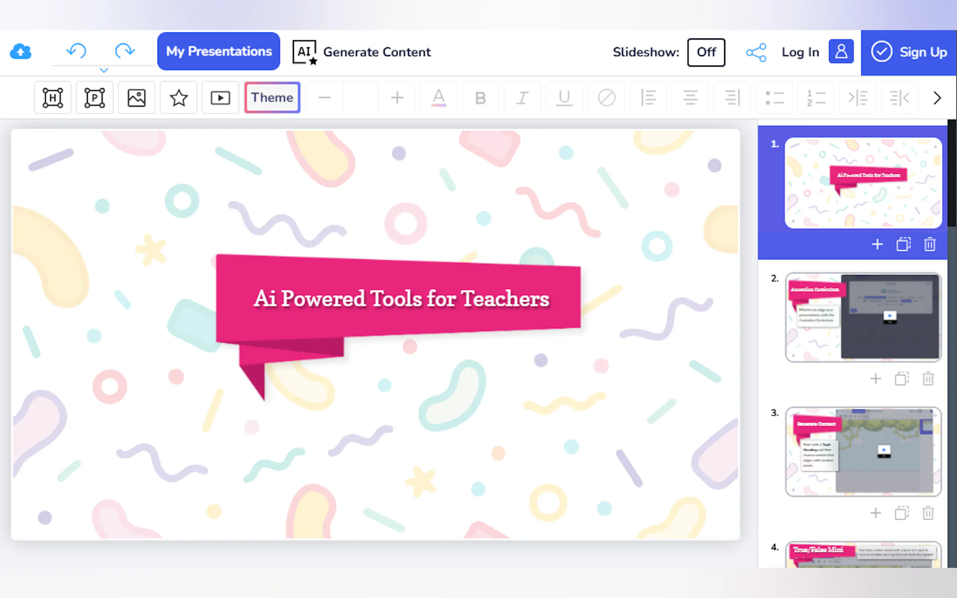This screenshot has width=957, height=598.
Task: Click the share icon
Action: [x=756, y=52]
